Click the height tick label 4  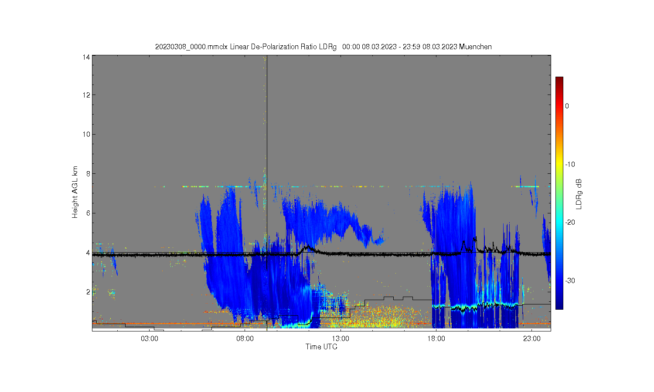(x=88, y=253)
